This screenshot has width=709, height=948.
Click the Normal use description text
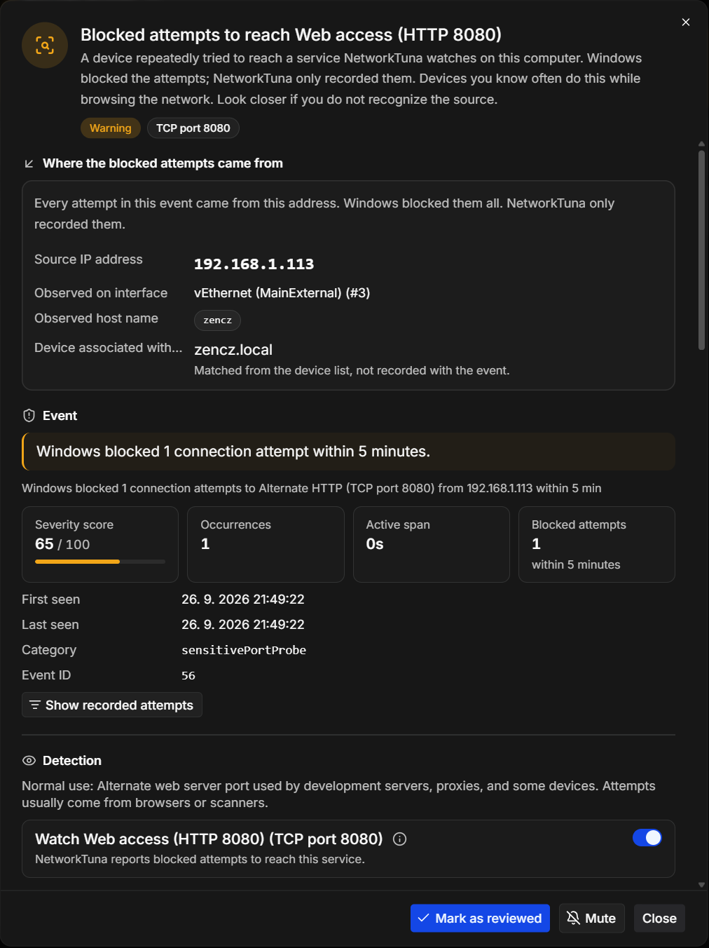tap(338, 794)
